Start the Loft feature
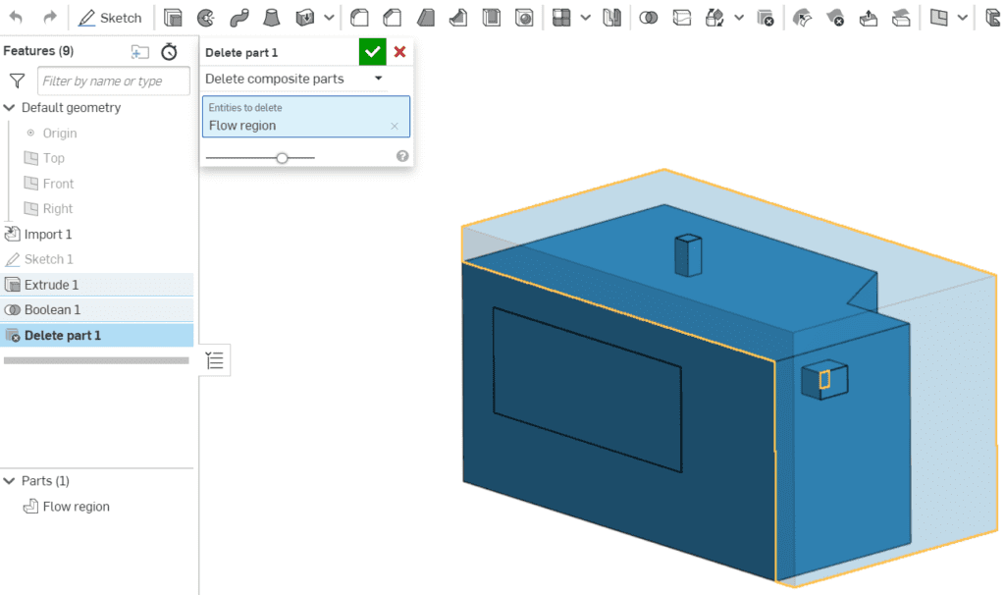1005x595 pixels. tap(270, 17)
